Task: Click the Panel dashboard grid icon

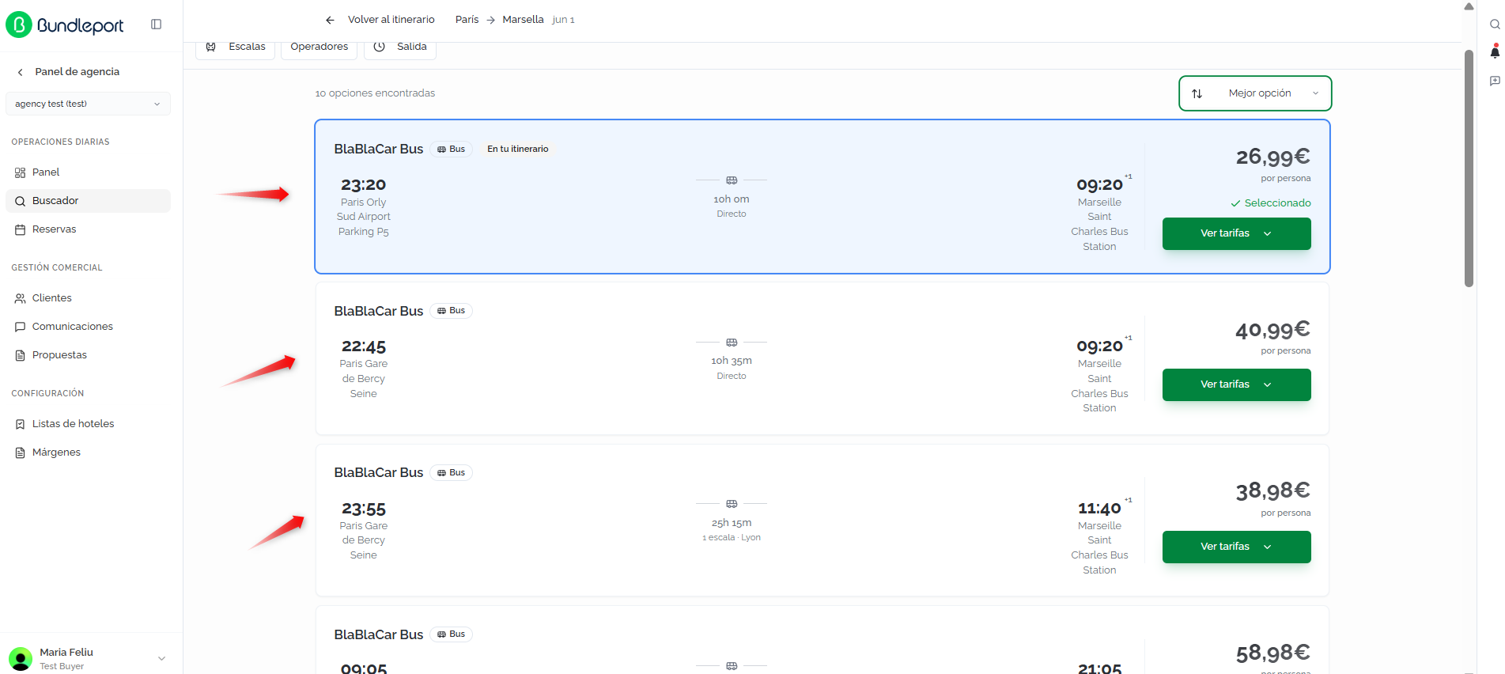Action: (x=21, y=172)
